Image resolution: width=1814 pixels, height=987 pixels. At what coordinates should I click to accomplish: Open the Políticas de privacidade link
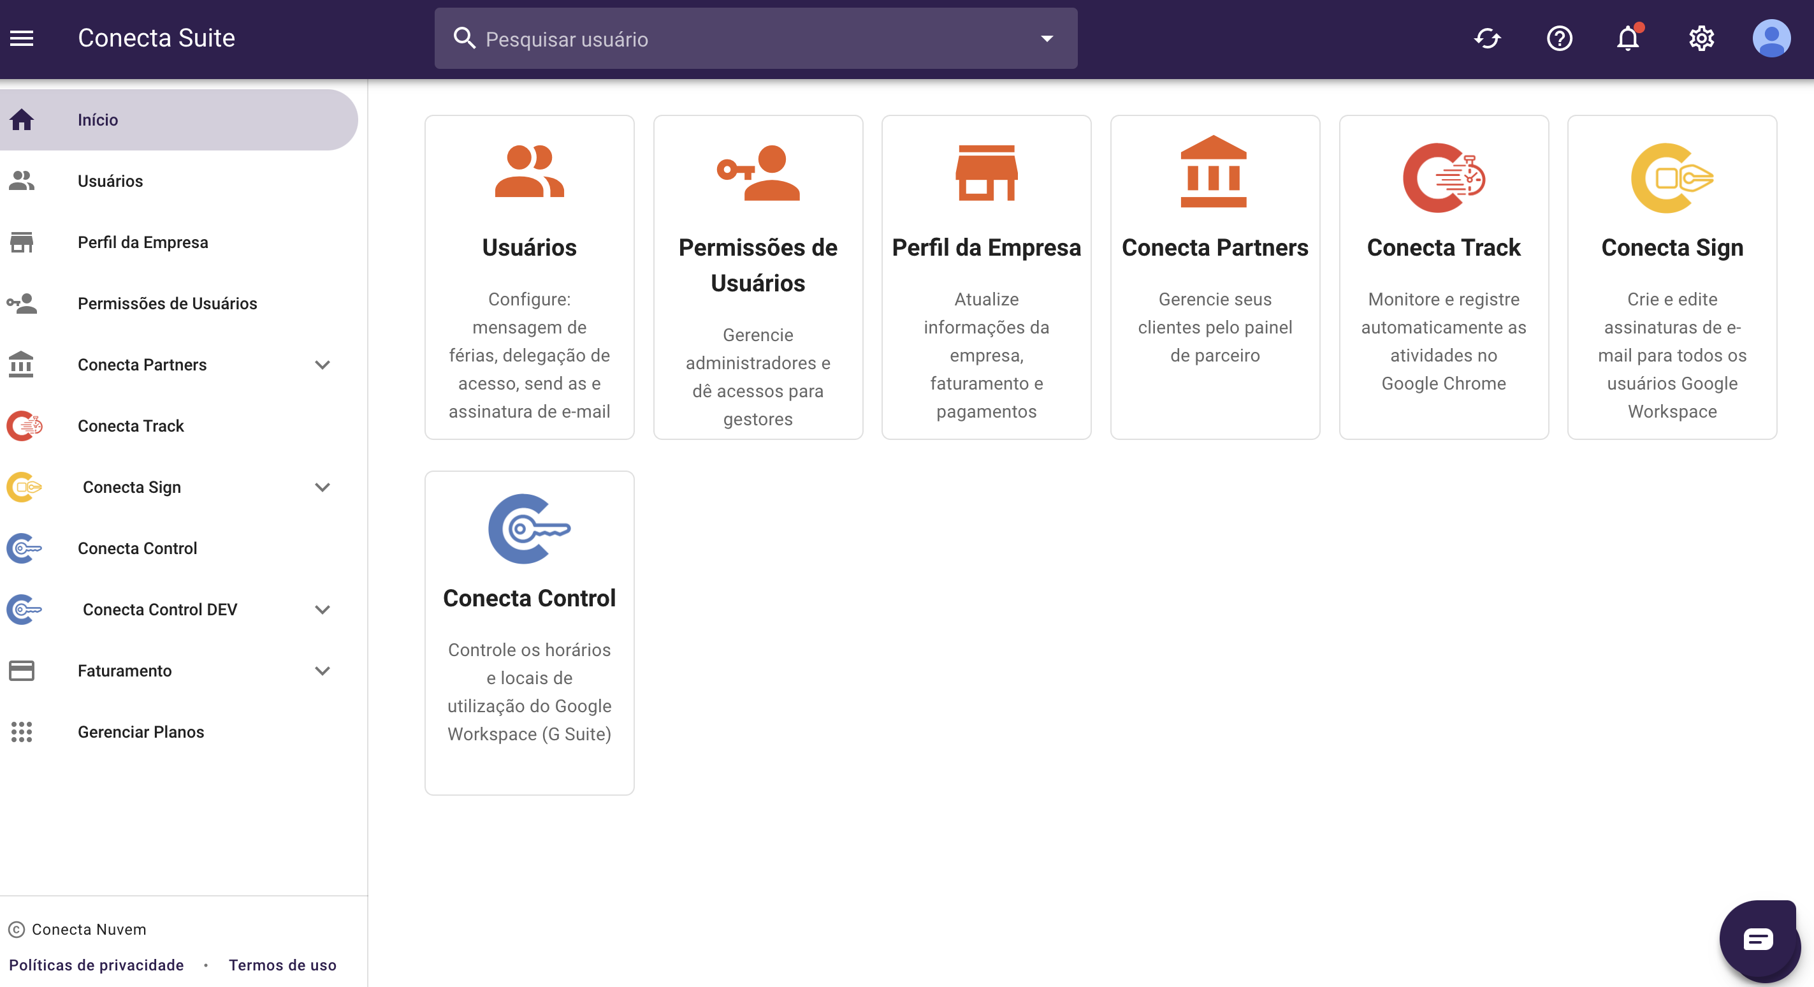(x=96, y=965)
